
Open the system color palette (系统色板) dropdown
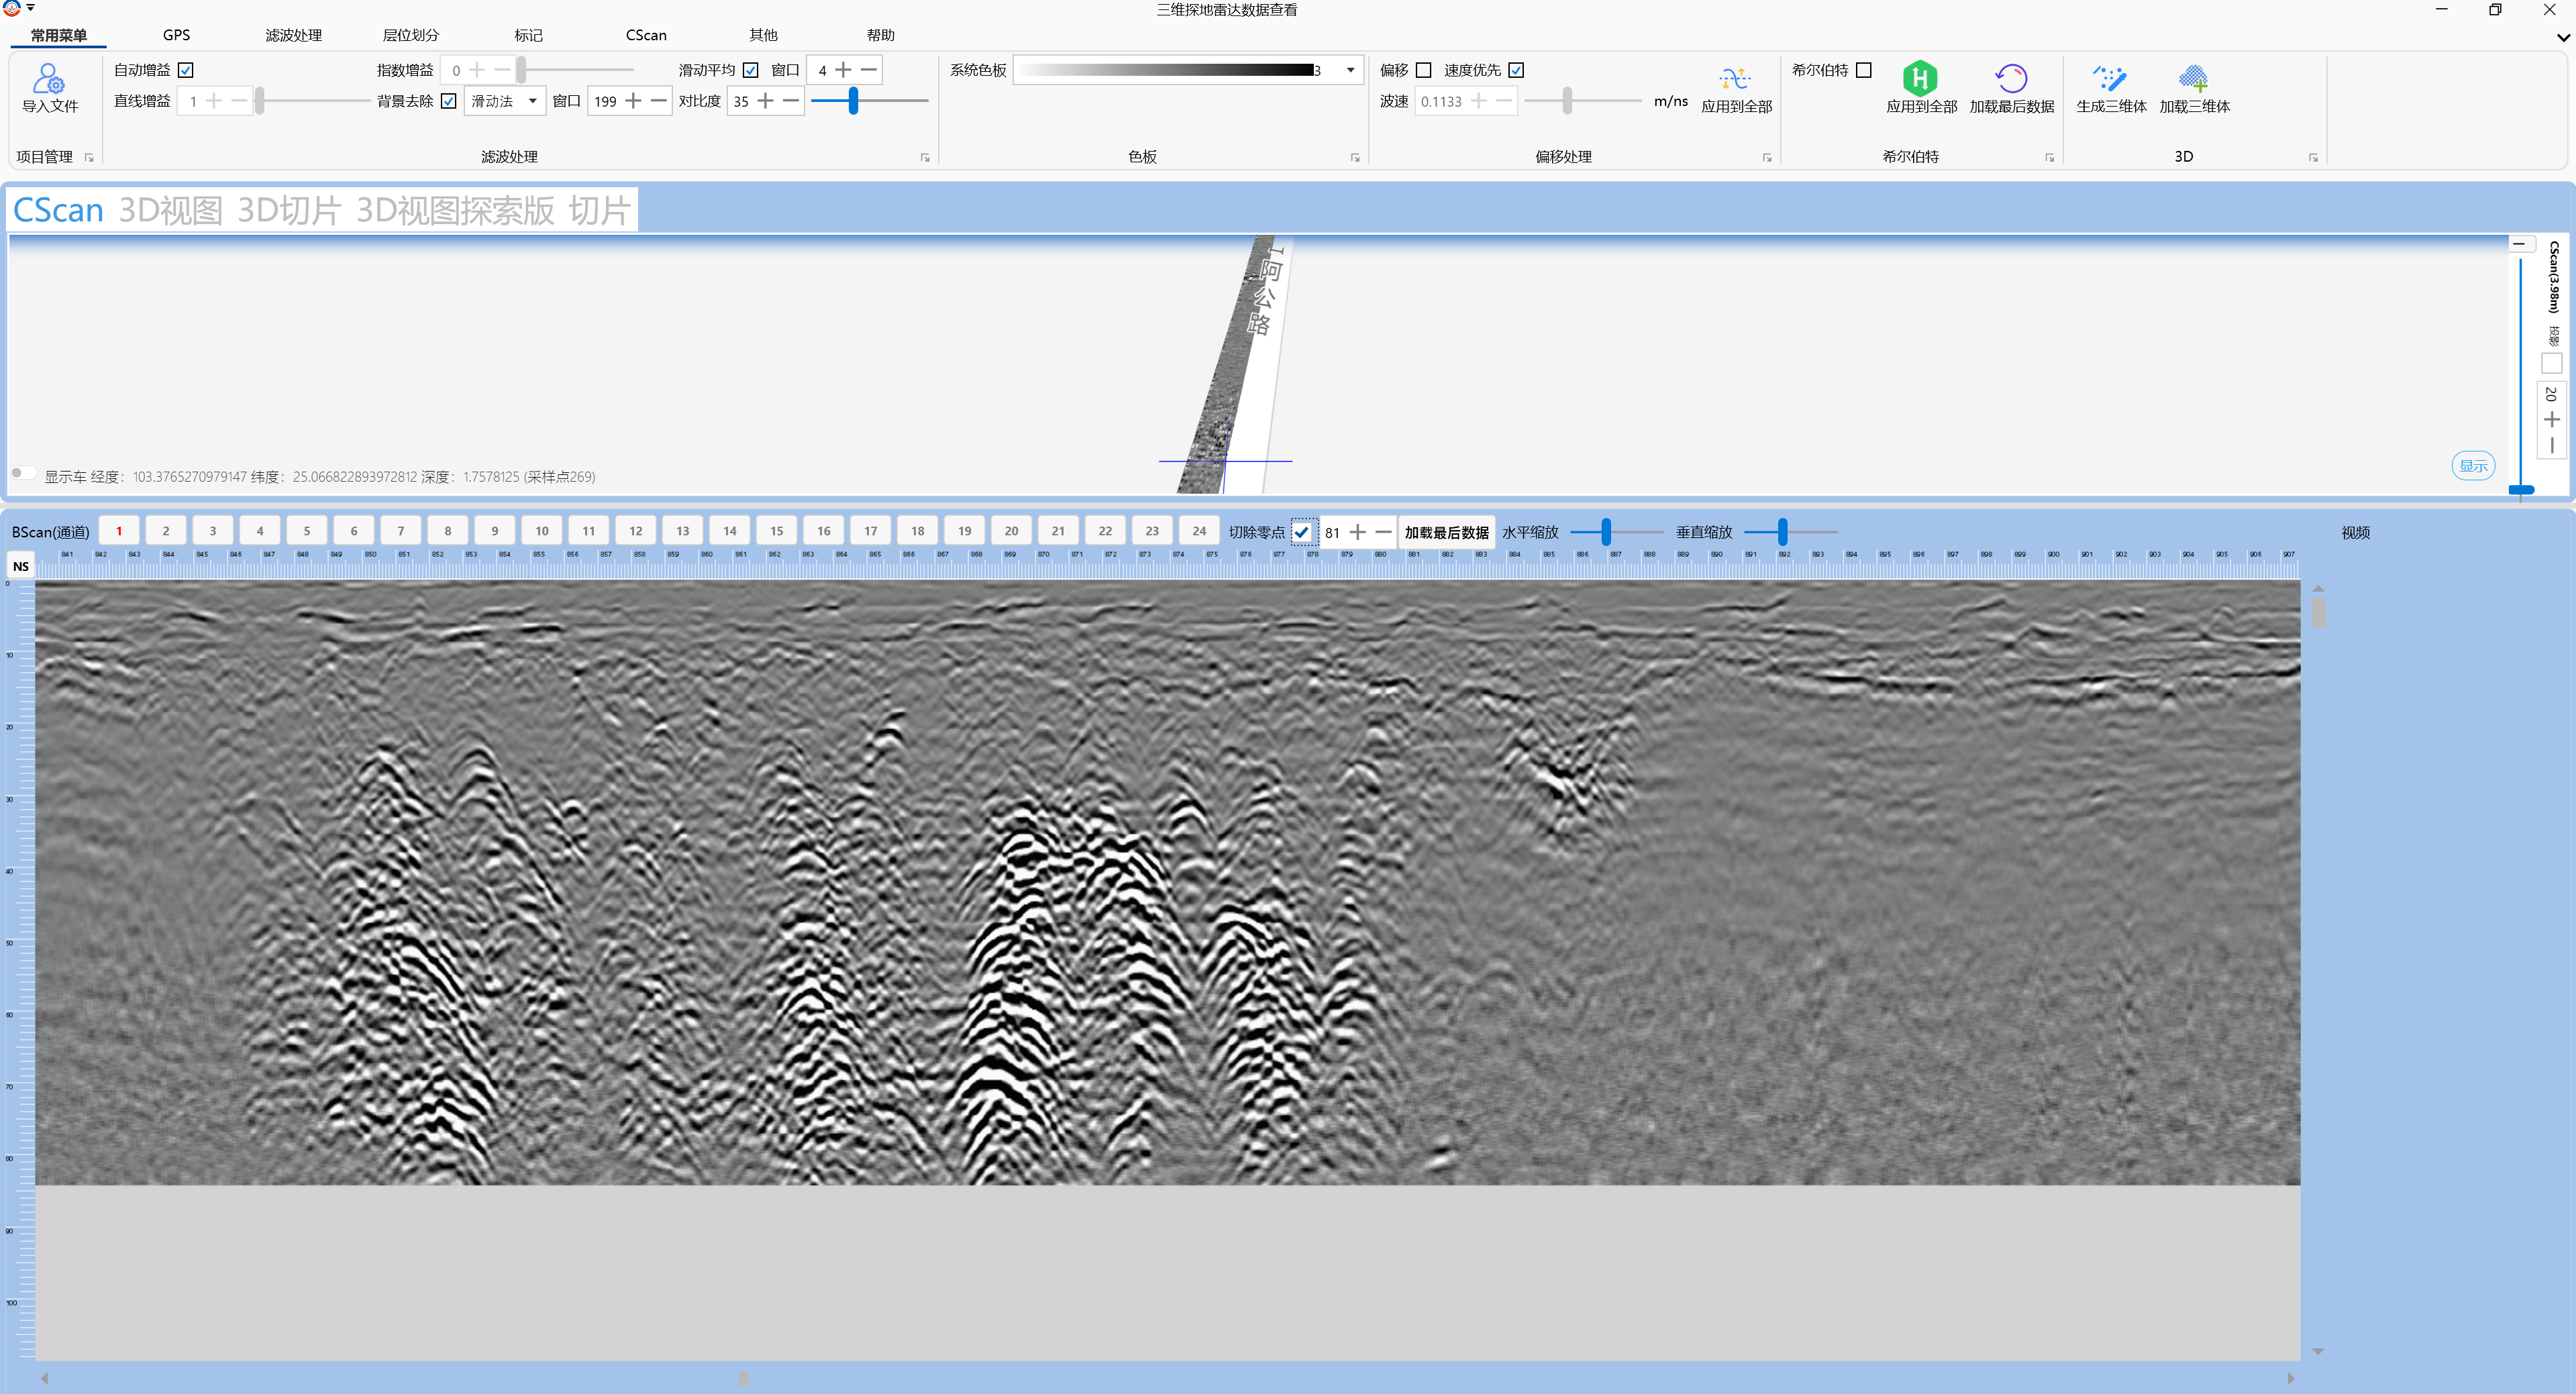point(1350,70)
